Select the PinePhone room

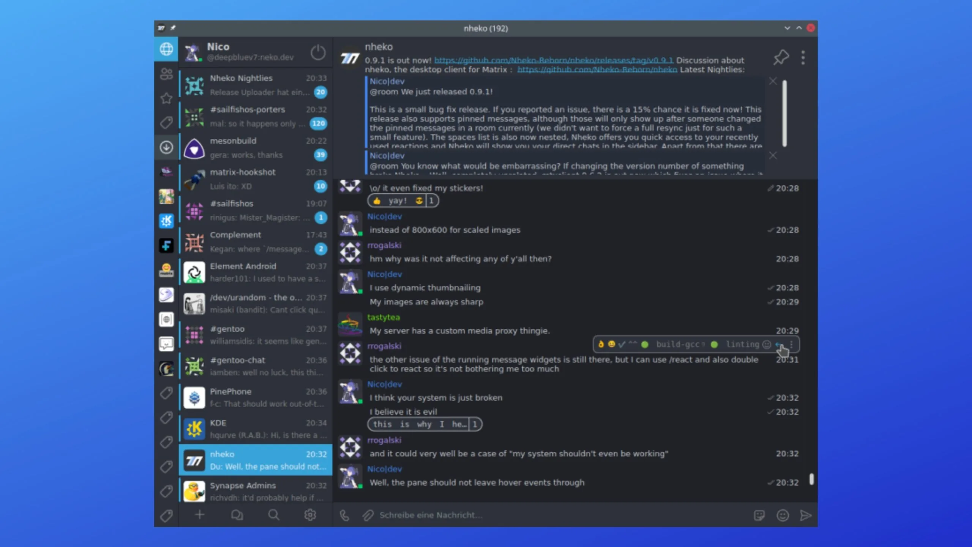pos(256,397)
